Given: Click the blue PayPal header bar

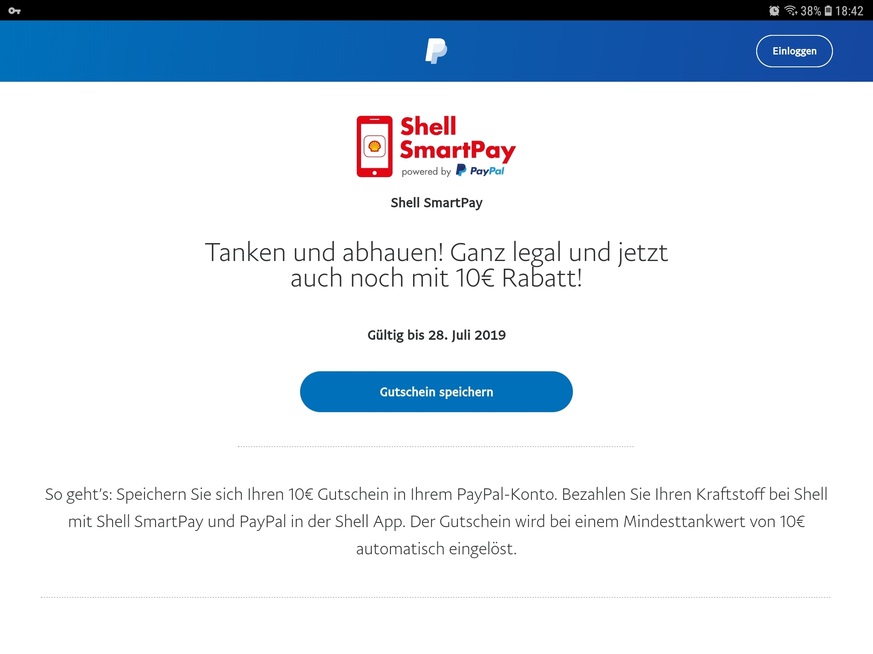Looking at the screenshot, I should pos(436,51).
